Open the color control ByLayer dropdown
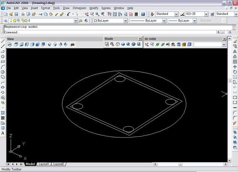The image size is (238, 172). coord(125,21)
